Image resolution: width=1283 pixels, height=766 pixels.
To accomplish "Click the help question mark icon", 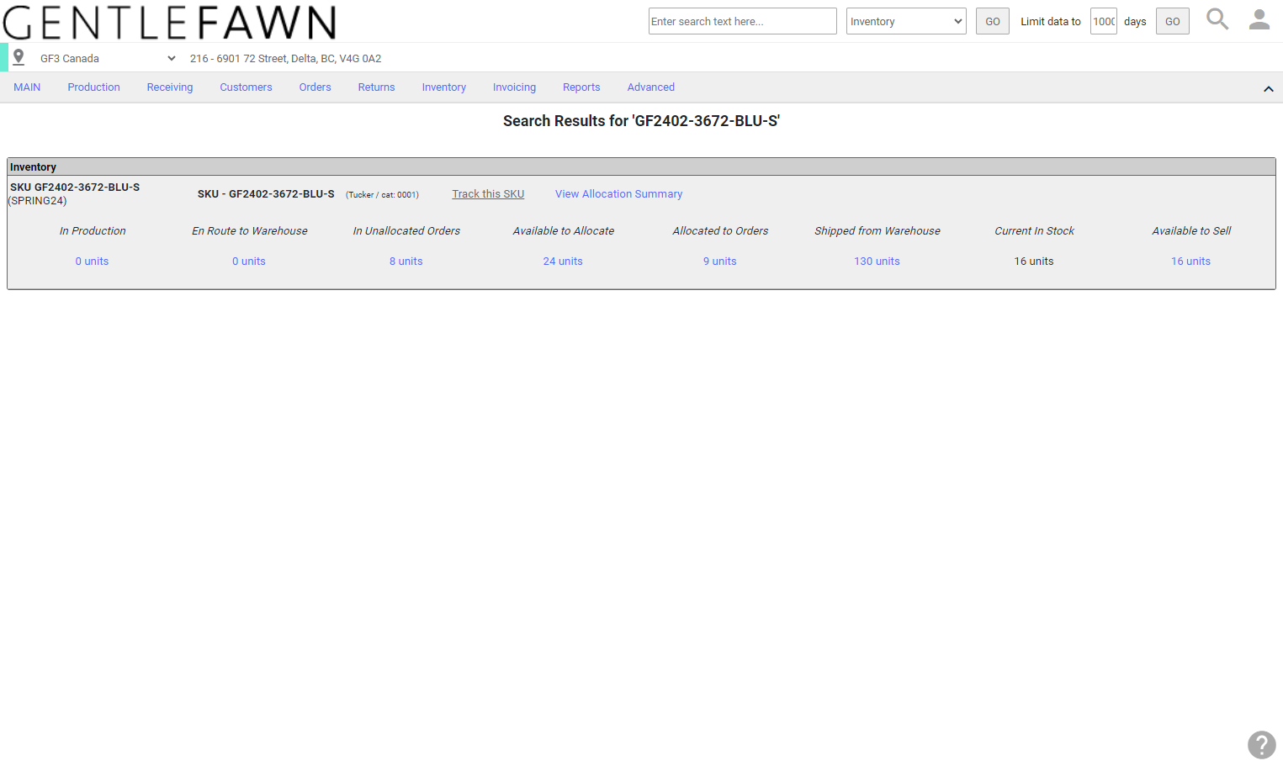I will [x=1262, y=745].
